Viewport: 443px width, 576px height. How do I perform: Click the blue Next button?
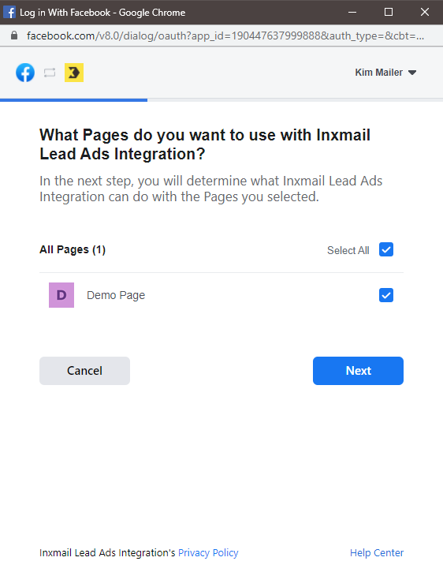358,371
